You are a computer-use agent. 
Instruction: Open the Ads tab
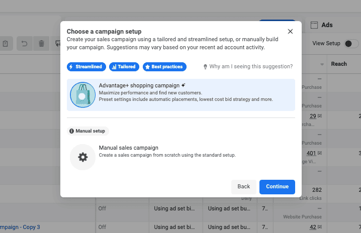point(327,25)
